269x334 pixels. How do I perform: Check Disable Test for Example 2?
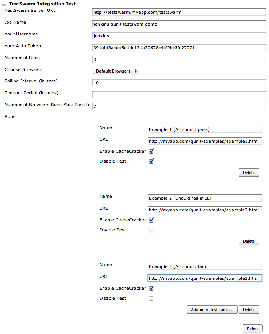point(151,230)
